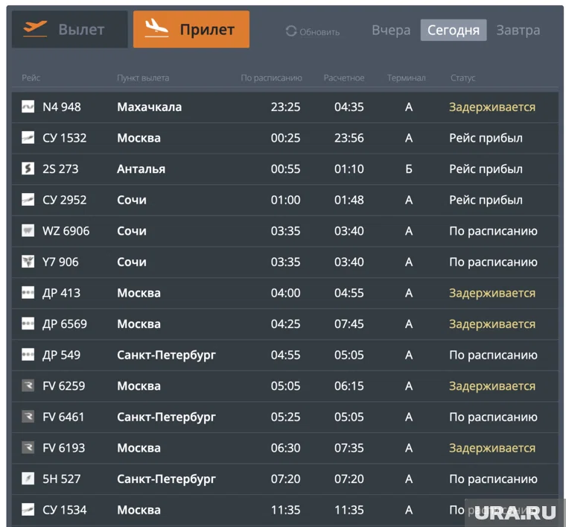Click the airline icon next to Y7 906
Viewport: 566px width, 527px height.
[28, 262]
